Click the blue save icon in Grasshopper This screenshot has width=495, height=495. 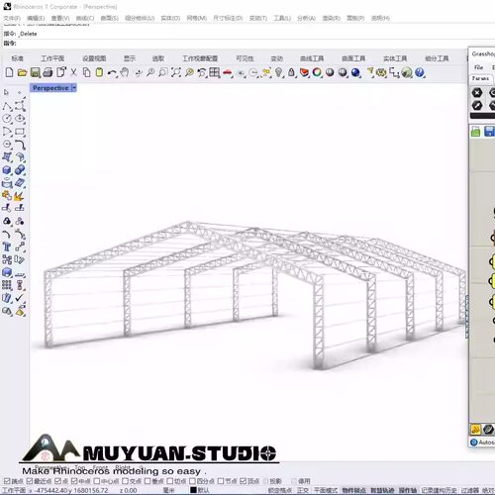(489, 132)
